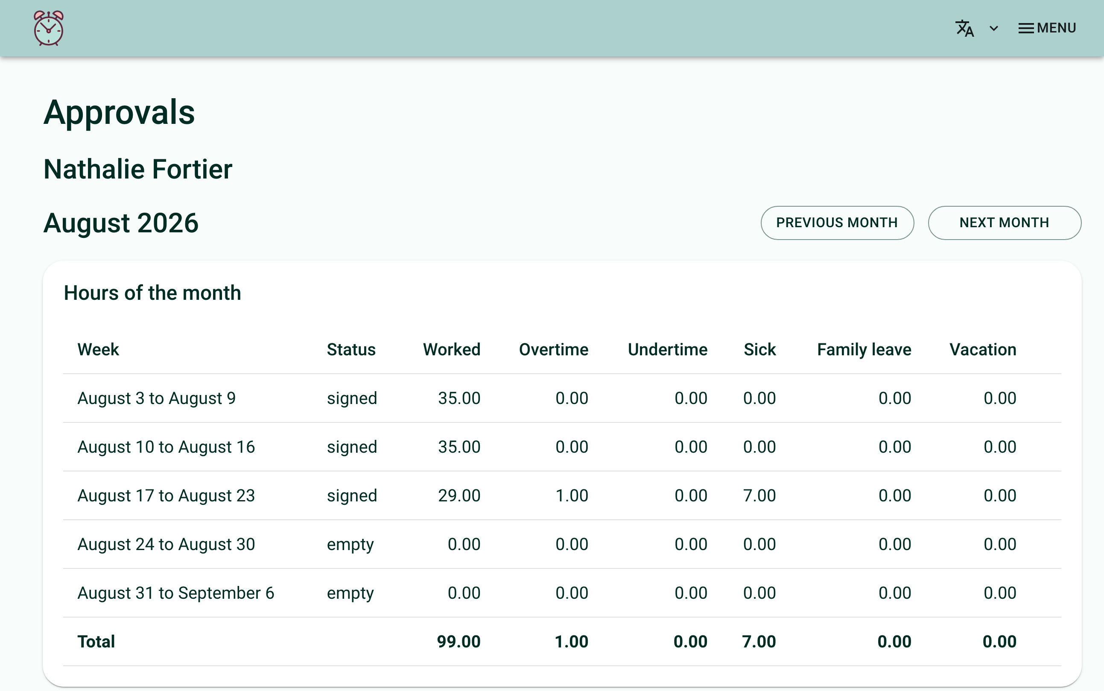Image resolution: width=1104 pixels, height=691 pixels.
Task: Expand the language dropdown chevron
Action: point(994,28)
